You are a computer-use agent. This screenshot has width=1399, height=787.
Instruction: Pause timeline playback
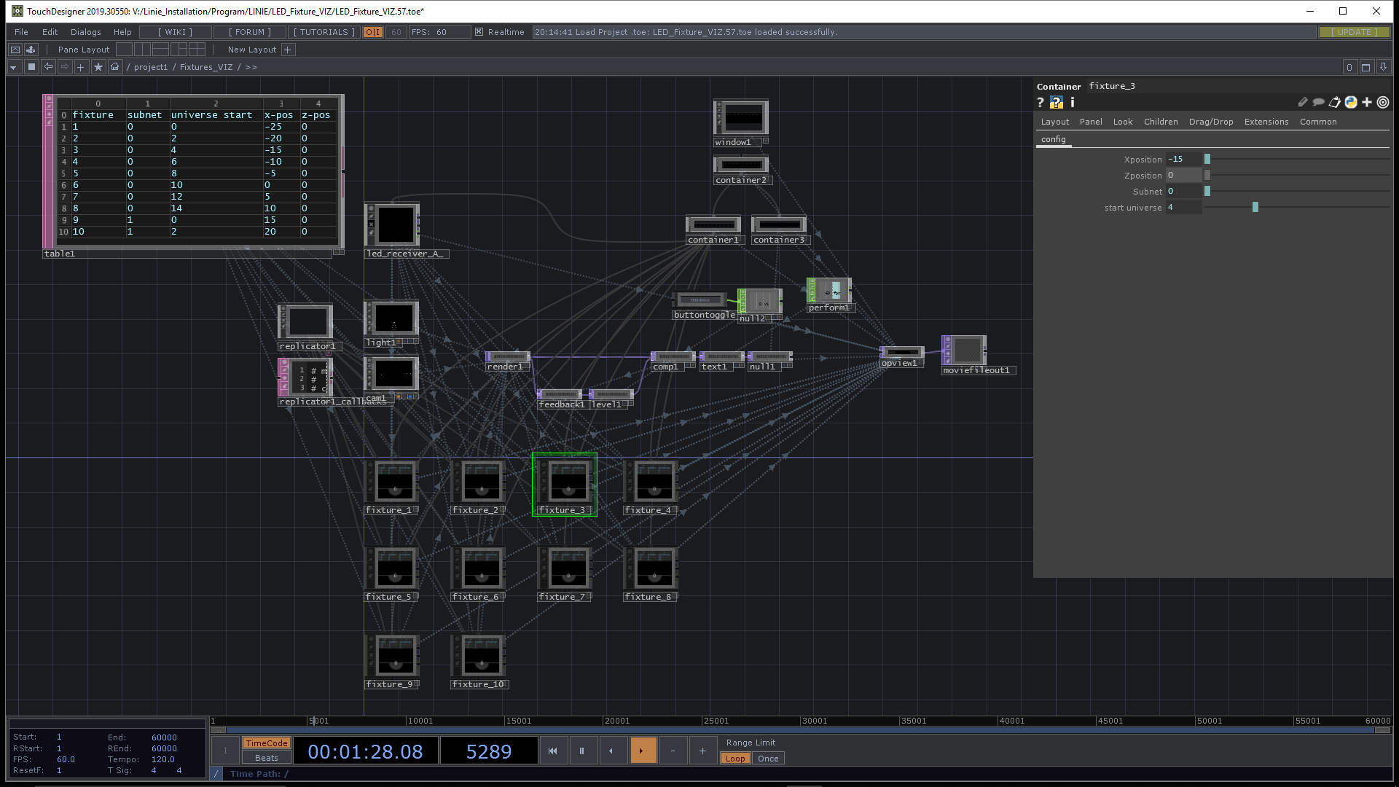(x=581, y=751)
